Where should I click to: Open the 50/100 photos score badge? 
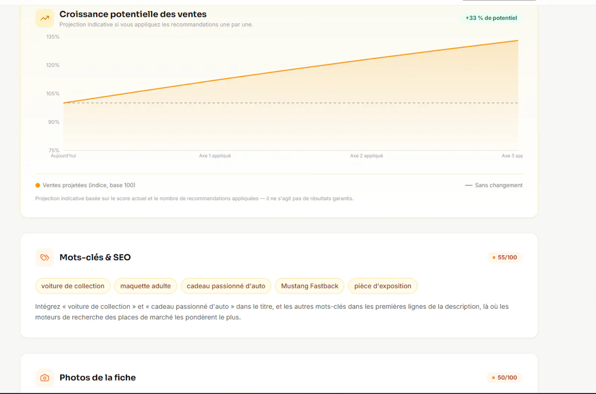click(x=505, y=378)
